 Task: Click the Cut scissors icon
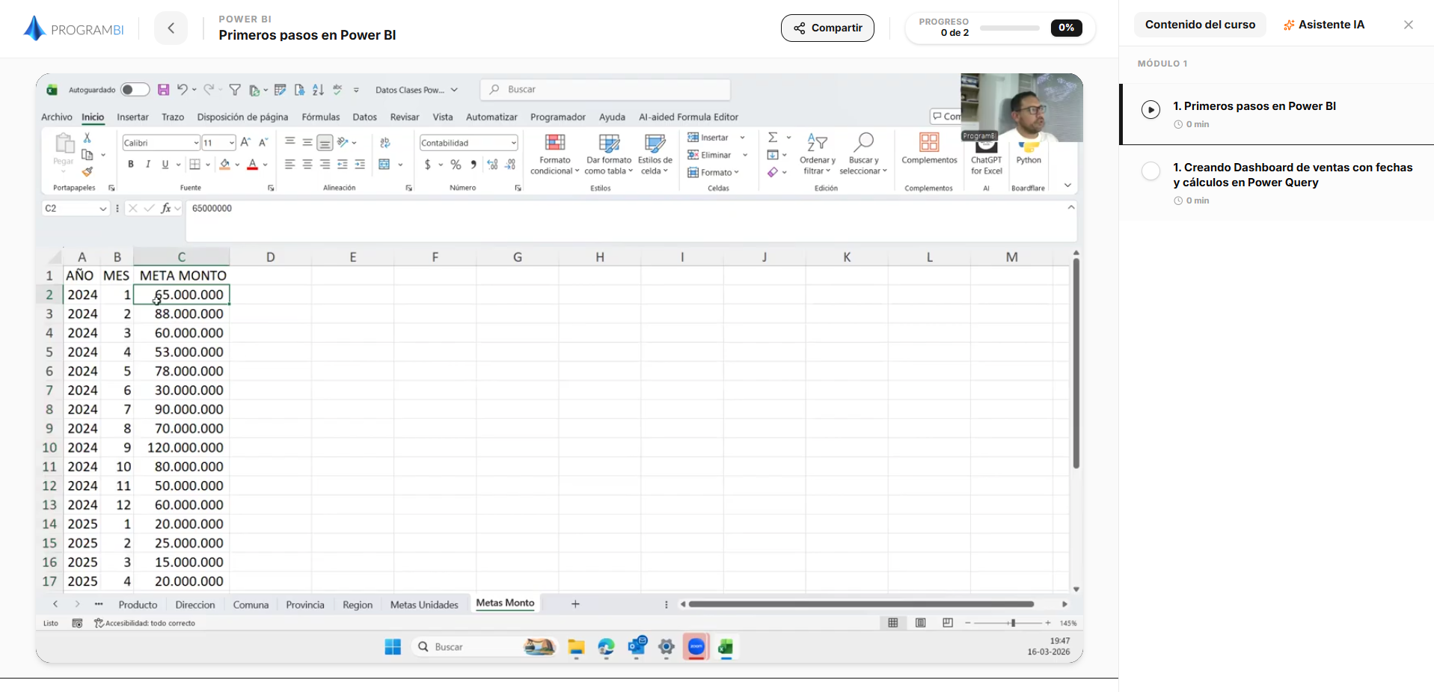(x=88, y=138)
